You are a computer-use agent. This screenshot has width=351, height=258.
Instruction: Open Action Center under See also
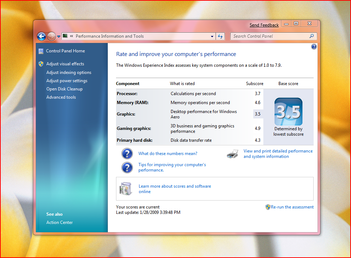(x=60, y=222)
